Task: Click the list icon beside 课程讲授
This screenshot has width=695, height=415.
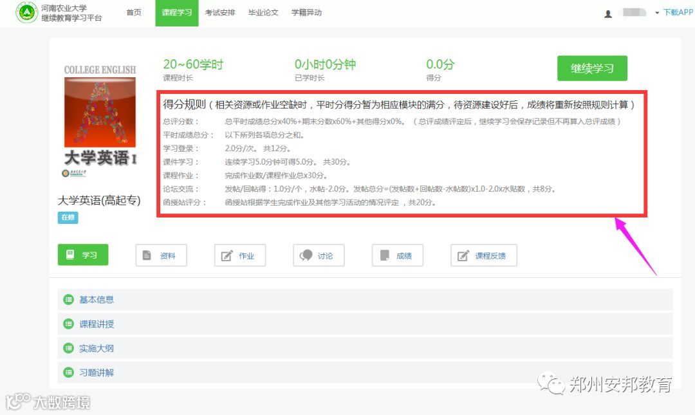Action: 69,324
